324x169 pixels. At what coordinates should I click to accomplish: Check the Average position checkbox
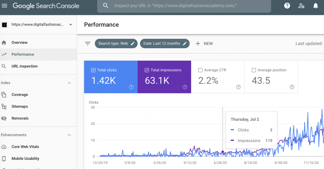[254, 70]
